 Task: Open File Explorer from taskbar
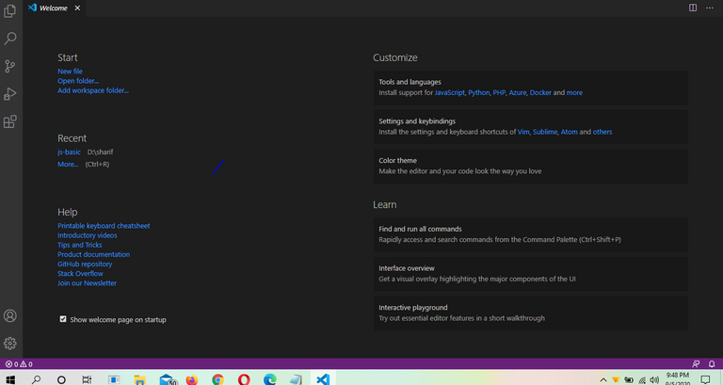[x=139, y=379]
